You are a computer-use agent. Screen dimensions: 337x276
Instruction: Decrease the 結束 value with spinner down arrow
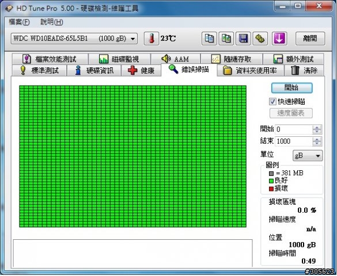tap(317, 144)
